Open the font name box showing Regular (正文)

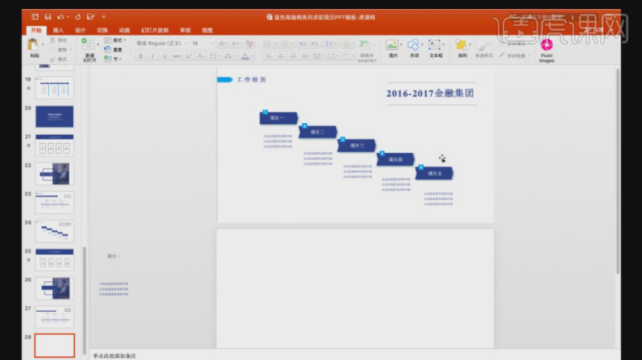161,43
